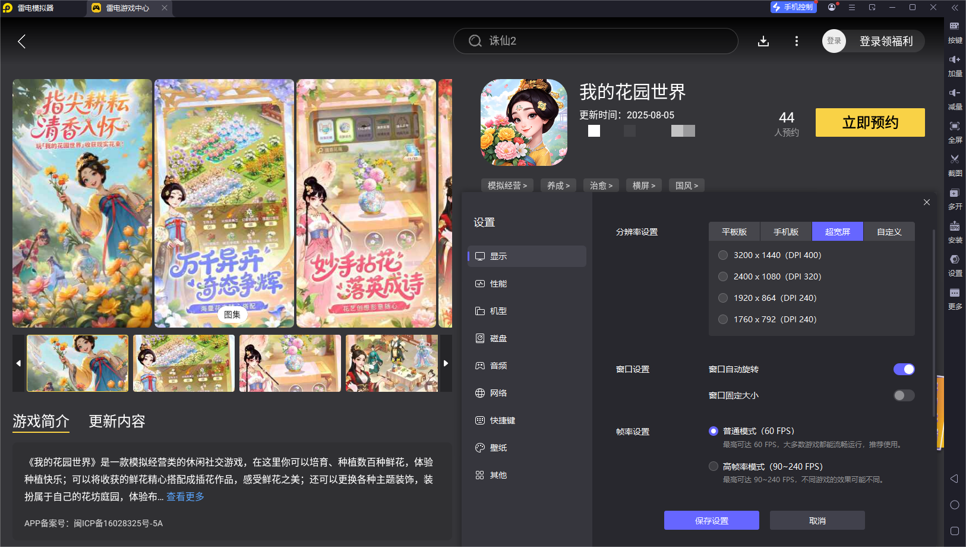Open the three-dot more options menu
Screen dimensions: 966x547
pyautogui.click(x=797, y=41)
